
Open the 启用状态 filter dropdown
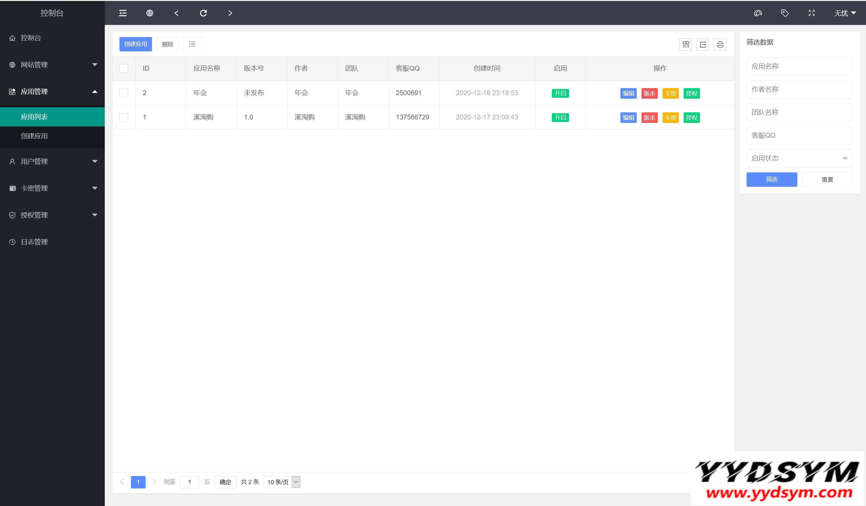(x=799, y=158)
